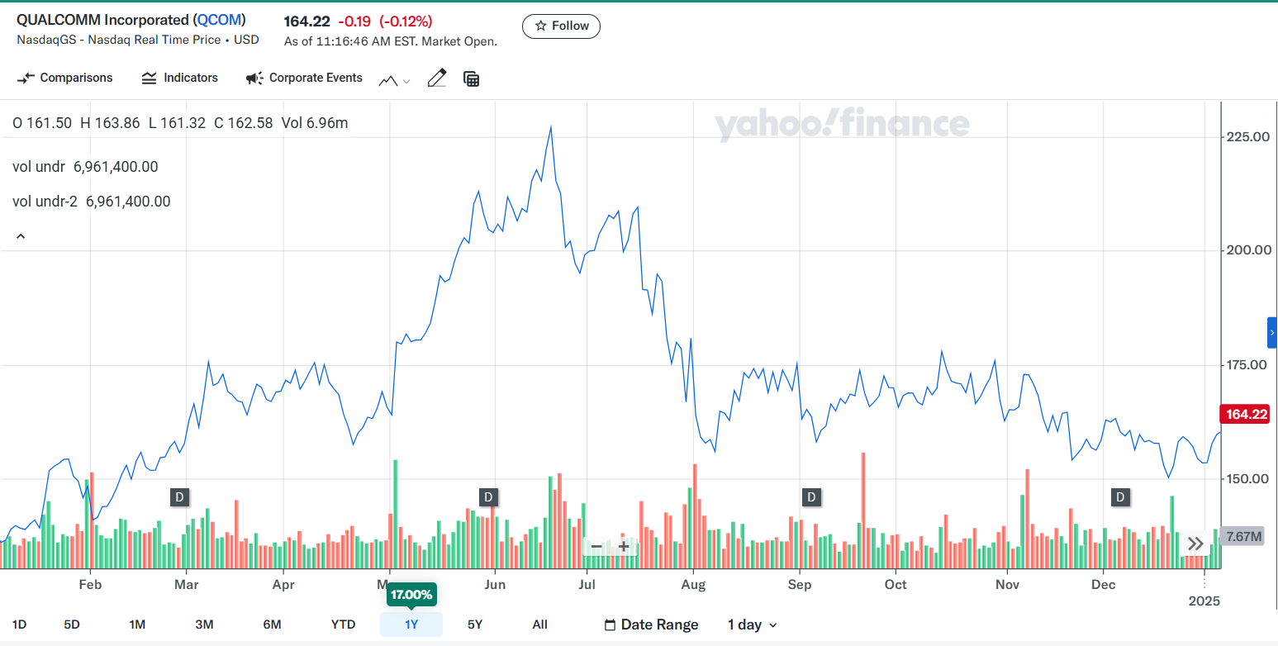Click the data table calculator icon

pyautogui.click(x=472, y=78)
